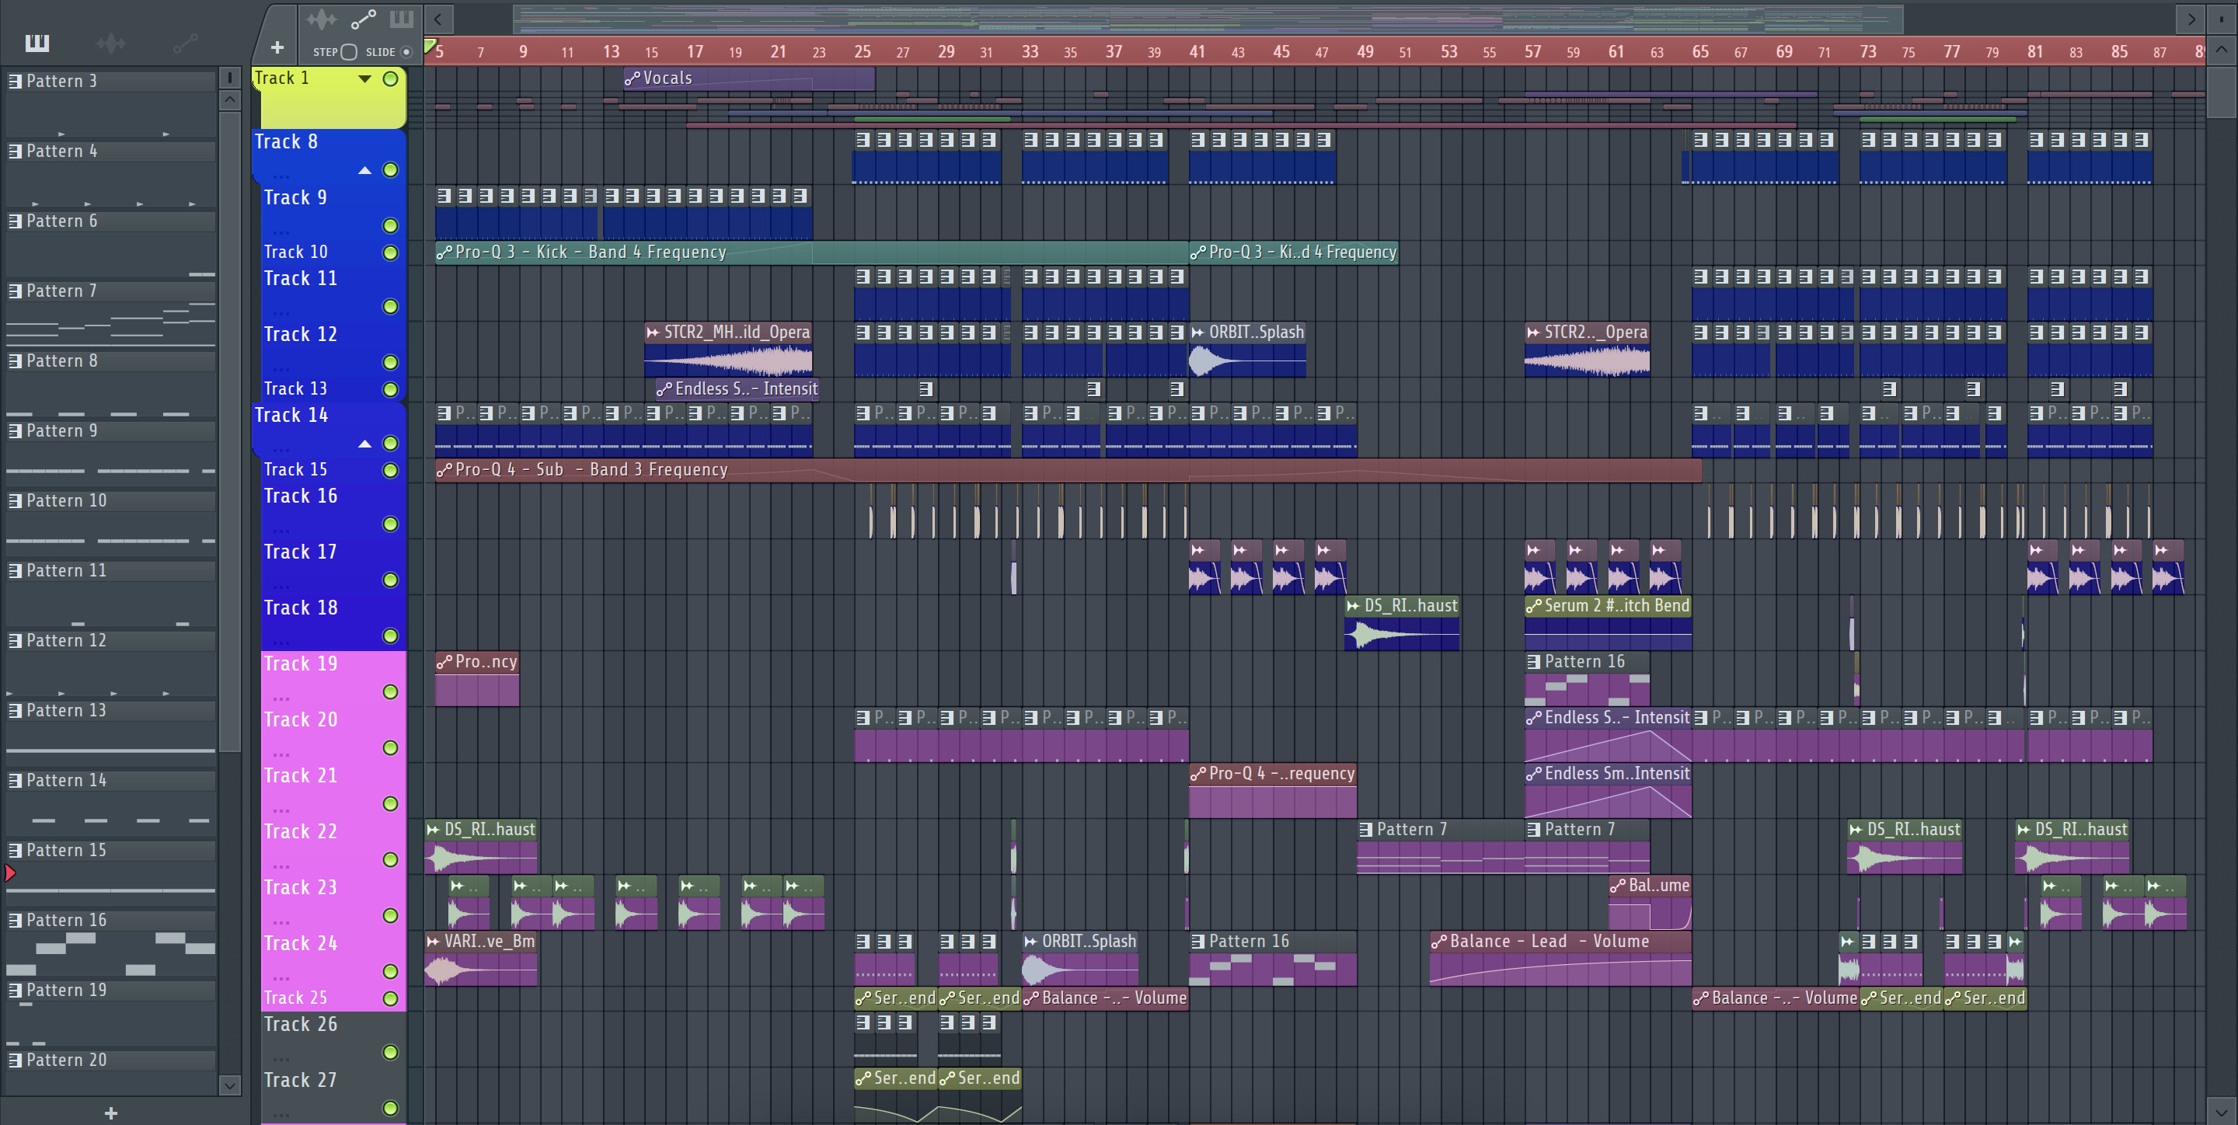2238x1125 pixels.
Task: Collapse the Track 8 group arrow
Action: pos(365,170)
